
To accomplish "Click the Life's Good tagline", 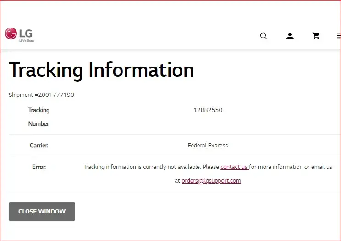I will [x=27, y=41].
